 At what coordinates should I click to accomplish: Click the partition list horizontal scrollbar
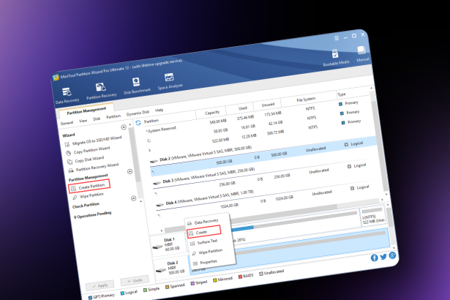pos(271,214)
